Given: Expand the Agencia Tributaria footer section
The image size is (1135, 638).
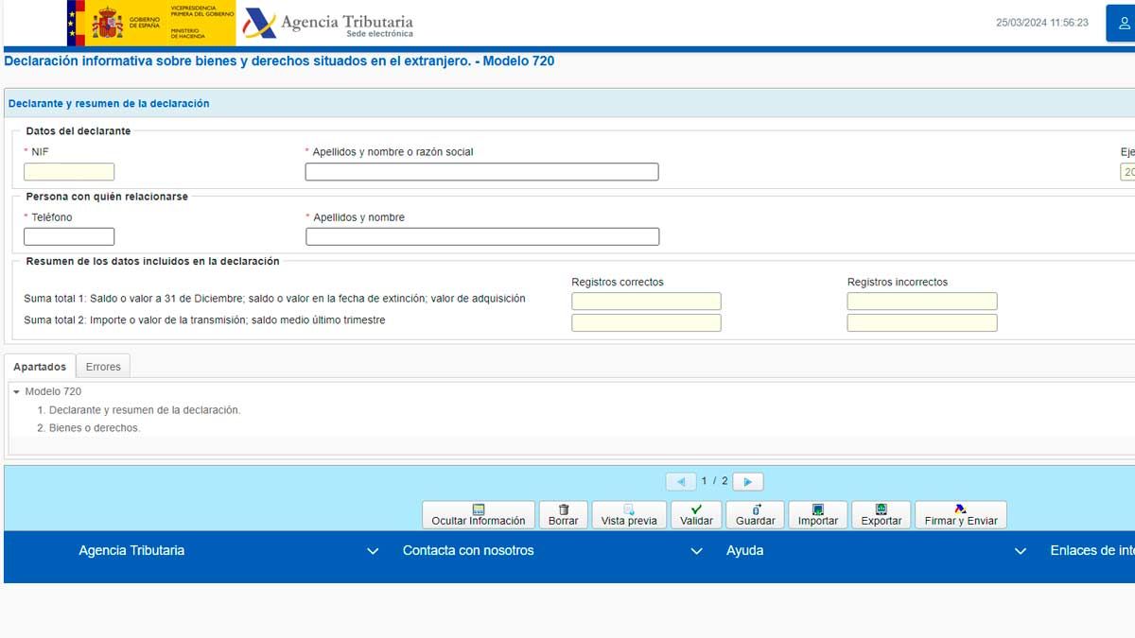Looking at the screenshot, I should (372, 551).
